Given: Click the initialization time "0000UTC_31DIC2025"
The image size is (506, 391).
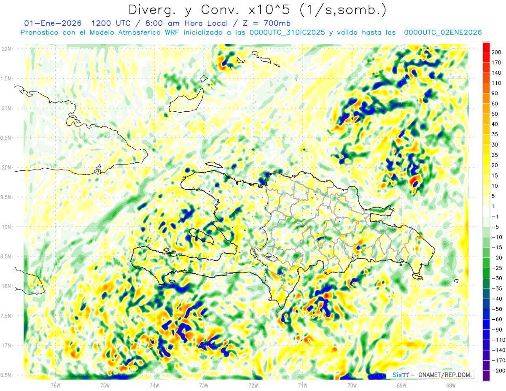Looking at the screenshot, I should [287, 32].
